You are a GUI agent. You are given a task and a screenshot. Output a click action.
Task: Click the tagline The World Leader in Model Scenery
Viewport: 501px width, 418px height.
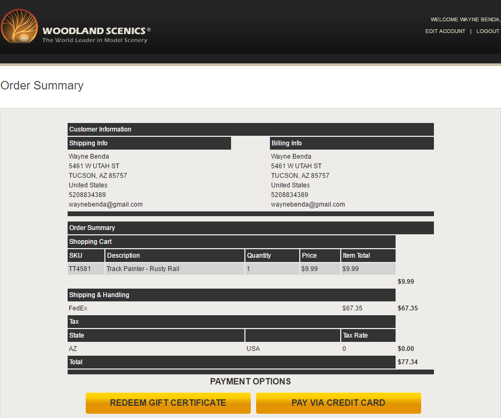95,40
